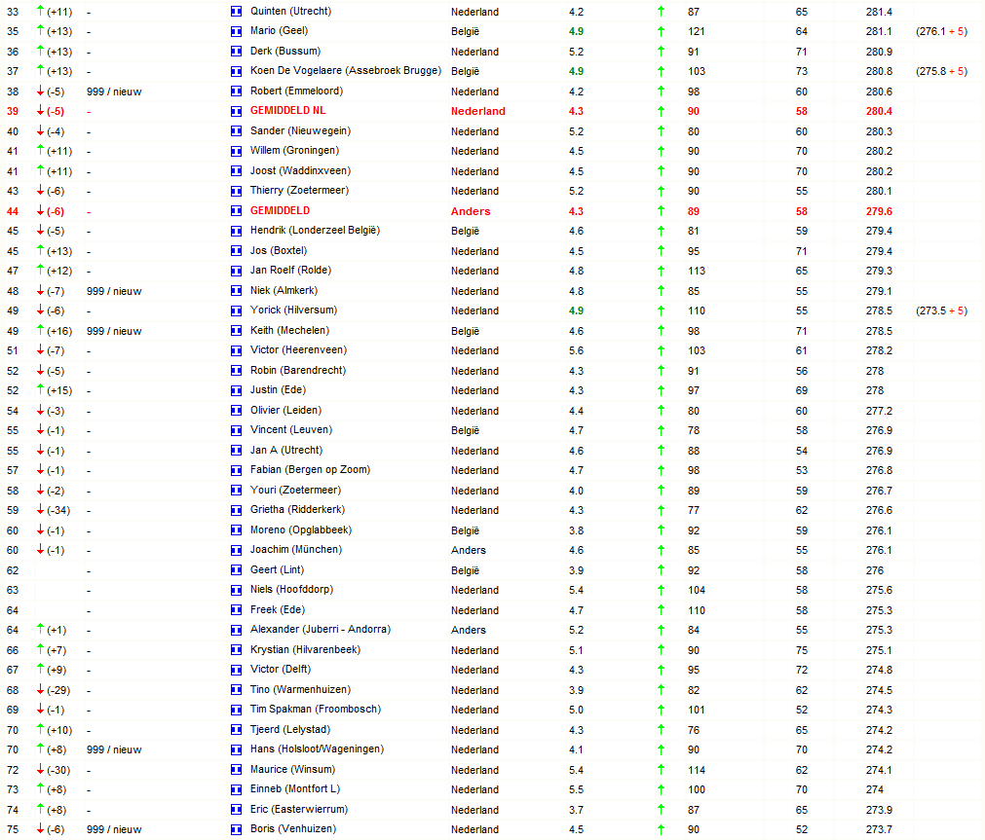
Task: Click the green up arrow in Koen De Vogelaere row
Action: (x=661, y=72)
